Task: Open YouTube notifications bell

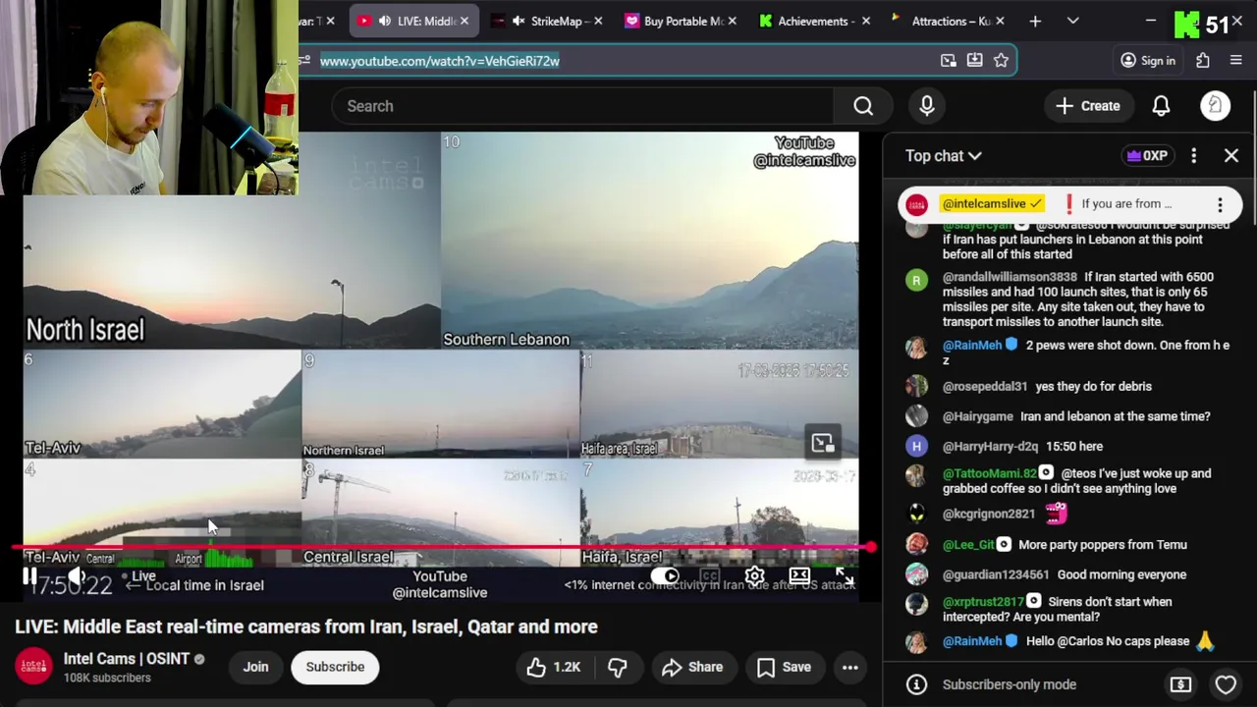Action: click(1161, 106)
